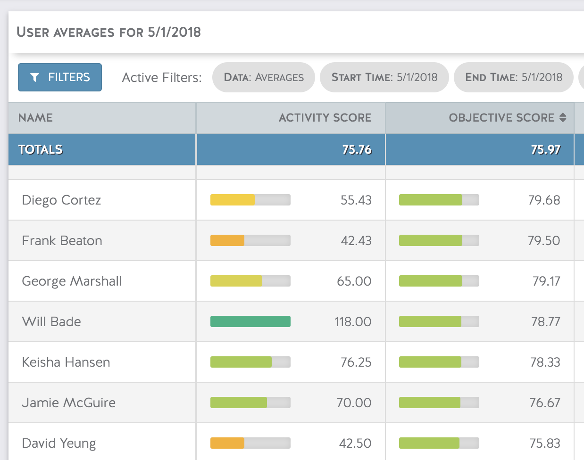
Task: Click objective score value 76.67
Action: (x=545, y=402)
